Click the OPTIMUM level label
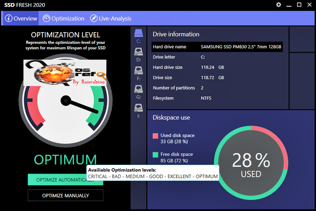Image resolution: width=316 pixels, height=211 pixels. click(65, 160)
